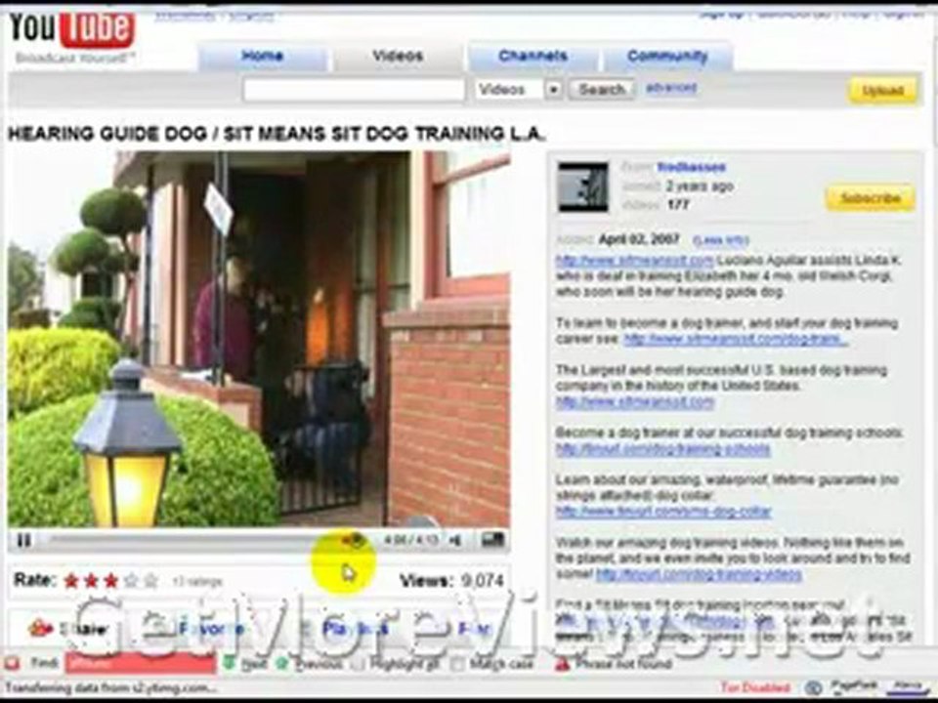Viewport: 938px width, 703px height.
Task: Rate the video four stars
Action: (x=131, y=580)
